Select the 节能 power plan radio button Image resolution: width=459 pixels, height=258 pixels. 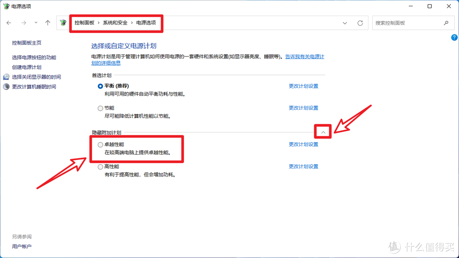(100, 108)
